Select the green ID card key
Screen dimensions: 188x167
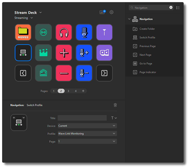pos(43,73)
